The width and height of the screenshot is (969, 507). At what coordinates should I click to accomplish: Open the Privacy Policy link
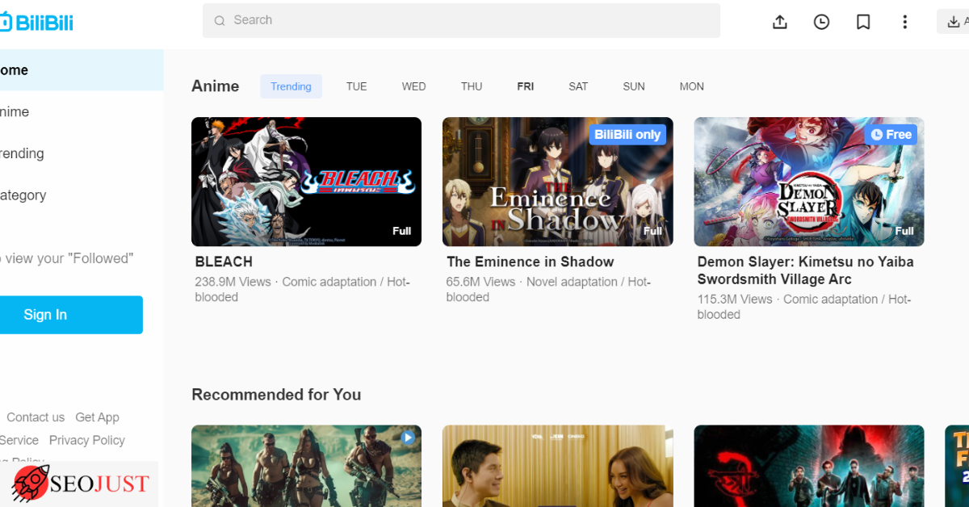(86, 440)
